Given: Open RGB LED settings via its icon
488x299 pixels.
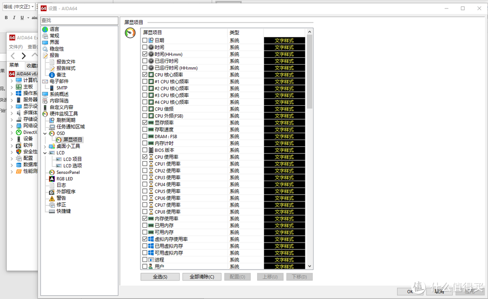Looking at the screenshot, I should (x=52, y=179).
